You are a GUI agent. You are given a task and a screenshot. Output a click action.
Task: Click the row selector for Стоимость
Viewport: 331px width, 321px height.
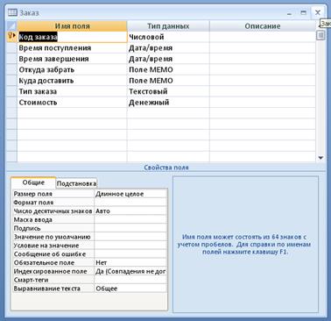(x=12, y=103)
